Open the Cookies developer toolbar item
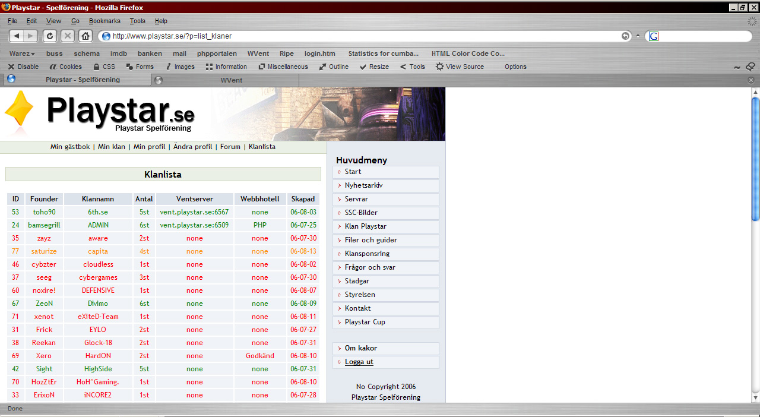The height and width of the screenshot is (417, 760). pyautogui.click(x=65, y=67)
